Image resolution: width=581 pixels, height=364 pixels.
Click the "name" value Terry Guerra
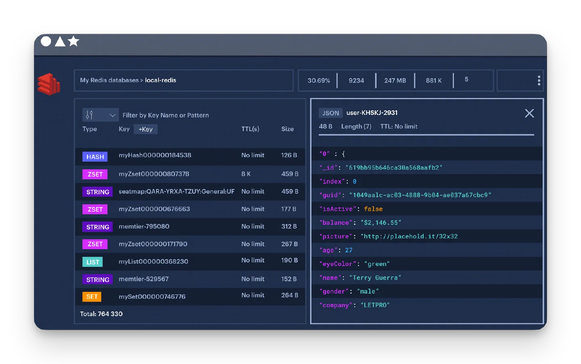(x=375, y=278)
